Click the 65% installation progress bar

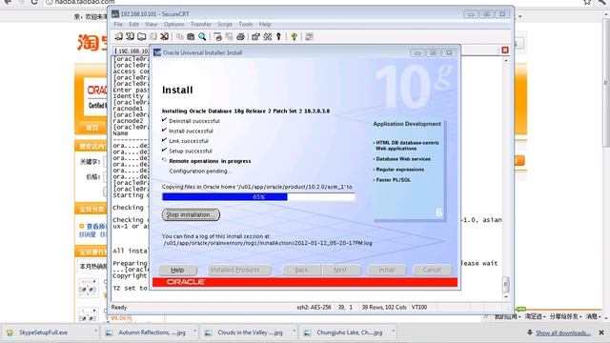tap(258, 197)
